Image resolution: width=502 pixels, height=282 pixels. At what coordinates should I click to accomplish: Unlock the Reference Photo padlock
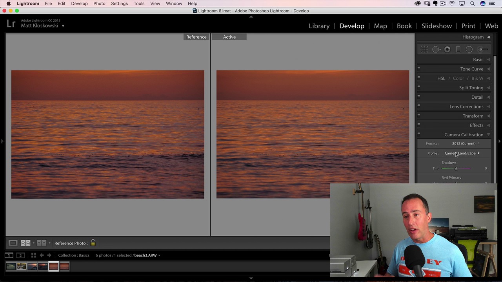pyautogui.click(x=93, y=243)
